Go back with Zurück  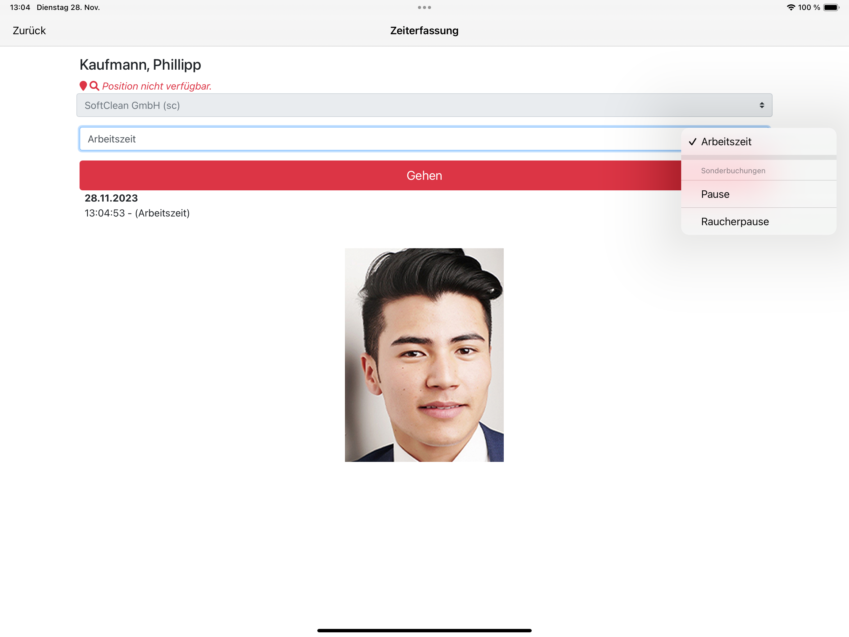(x=29, y=31)
